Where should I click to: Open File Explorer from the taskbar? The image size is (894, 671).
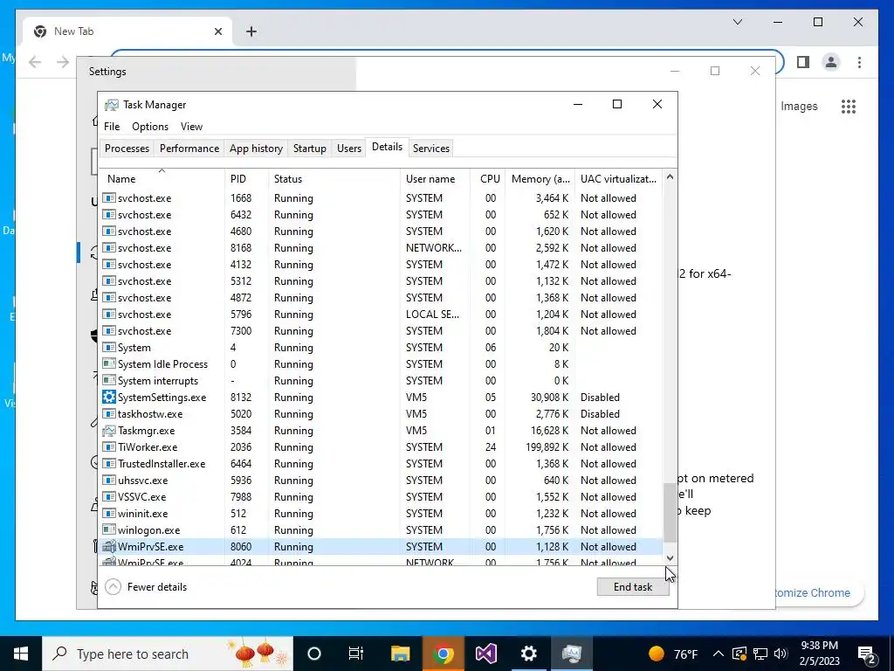(400, 654)
